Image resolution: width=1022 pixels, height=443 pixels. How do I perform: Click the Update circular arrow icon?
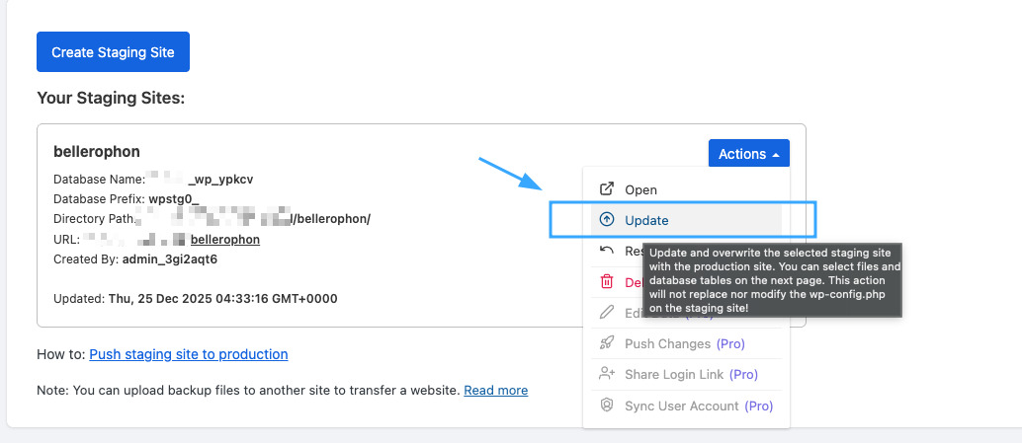click(607, 220)
